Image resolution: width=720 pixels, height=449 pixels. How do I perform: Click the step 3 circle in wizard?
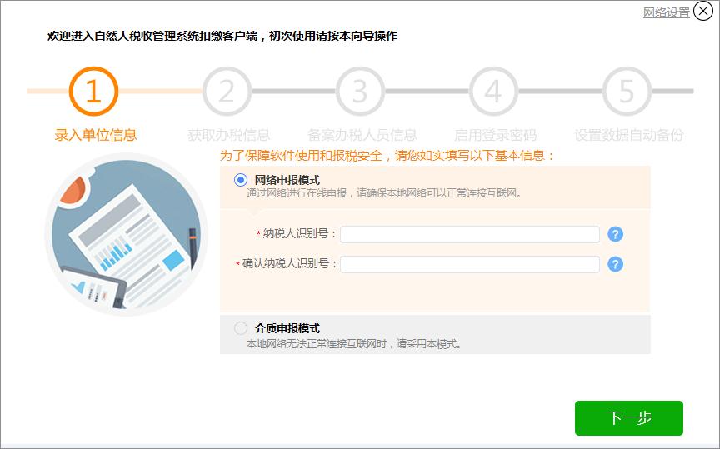click(x=360, y=91)
